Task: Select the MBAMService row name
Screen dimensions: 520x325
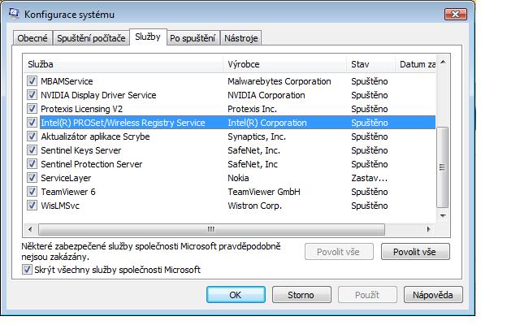Action: [67, 81]
